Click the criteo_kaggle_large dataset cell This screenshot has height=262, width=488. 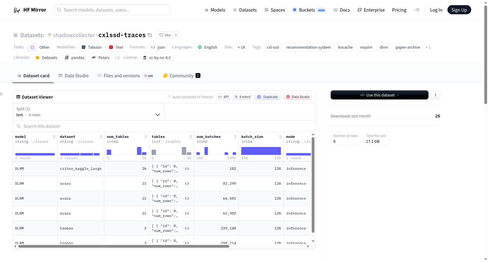tap(81, 169)
